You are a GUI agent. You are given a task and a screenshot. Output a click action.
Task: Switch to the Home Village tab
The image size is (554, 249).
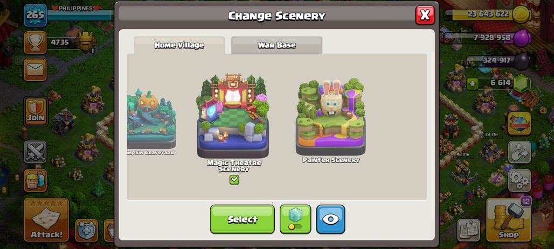click(179, 45)
